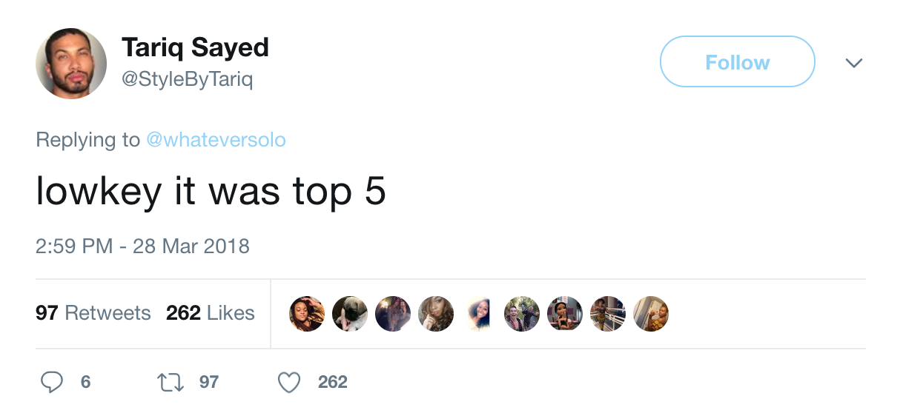Image resolution: width=903 pixels, height=416 pixels.
Task: Click the Tariq Sayed display name
Action: click(195, 48)
